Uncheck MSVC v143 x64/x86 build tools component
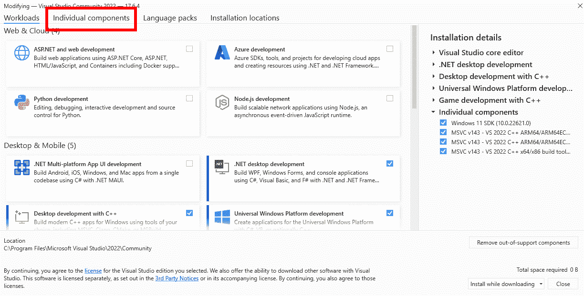The height and width of the screenshot is (296, 584). (x=443, y=151)
